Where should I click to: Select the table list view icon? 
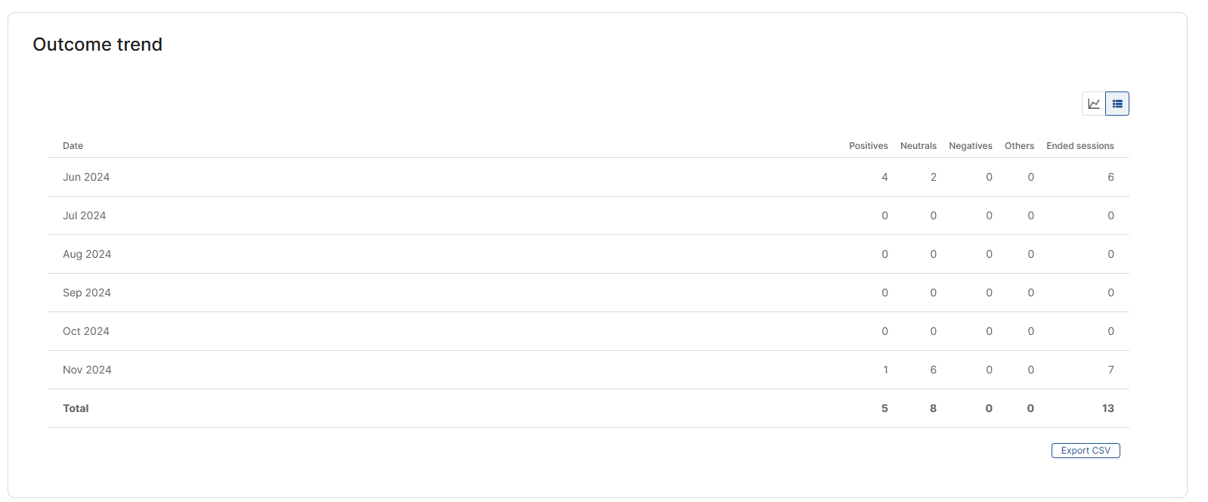coord(1117,104)
